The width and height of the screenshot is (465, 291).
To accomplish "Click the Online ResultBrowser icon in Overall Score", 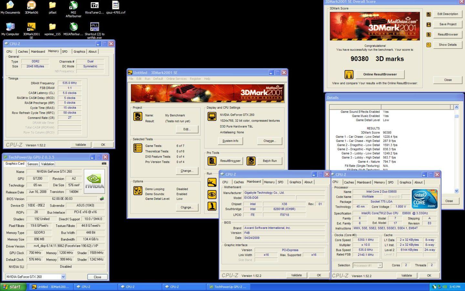I will pyautogui.click(x=349, y=75).
